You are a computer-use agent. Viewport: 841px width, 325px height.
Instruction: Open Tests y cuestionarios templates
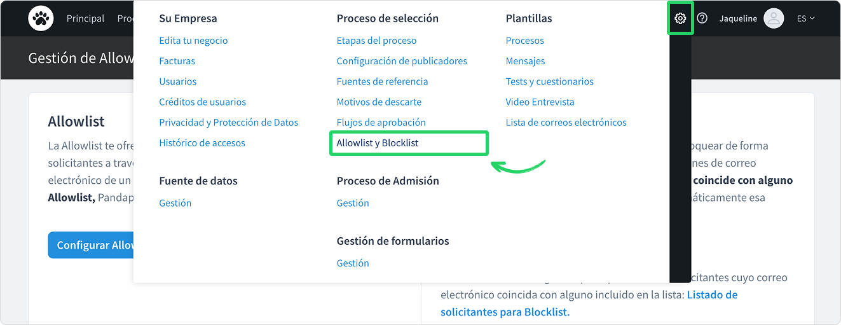[x=550, y=81]
